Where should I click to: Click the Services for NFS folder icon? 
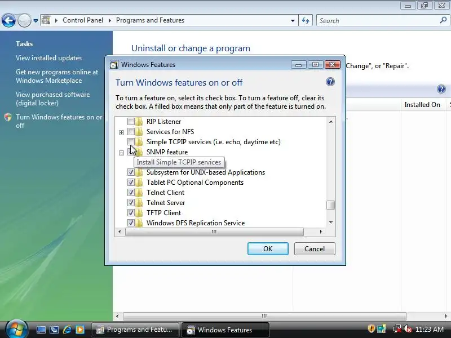pos(139,132)
